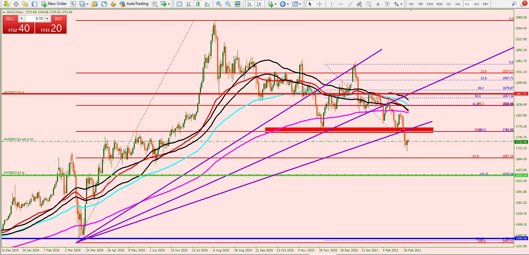Expand the new chart dropdown arrow

[169, 4]
